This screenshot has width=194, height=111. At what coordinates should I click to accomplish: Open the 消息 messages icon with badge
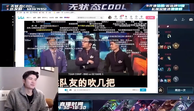click(121, 18)
